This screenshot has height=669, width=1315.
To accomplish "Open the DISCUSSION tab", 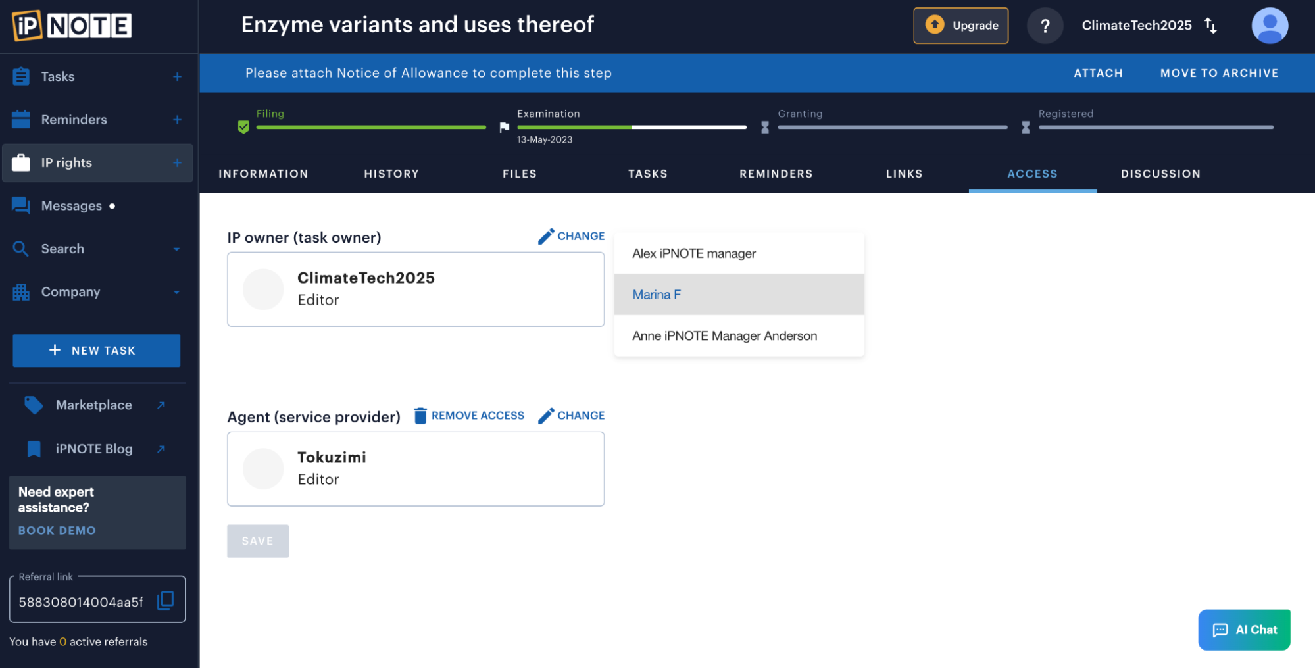I will [x=1161, y=174].
